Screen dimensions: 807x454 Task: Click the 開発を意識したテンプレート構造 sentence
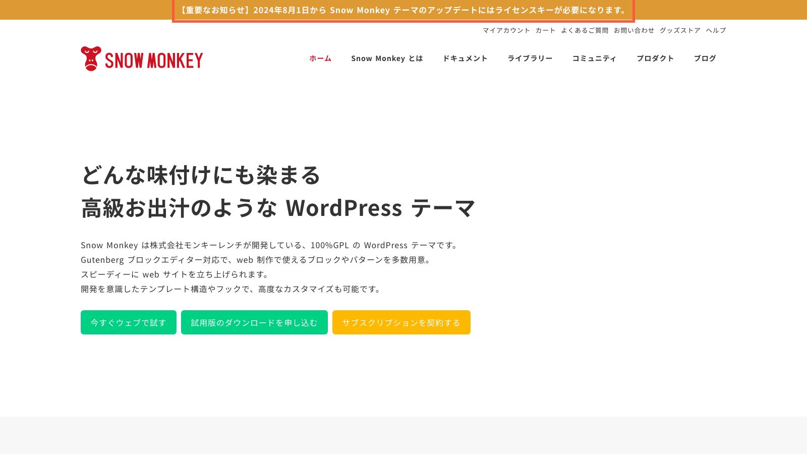[232, 289]
